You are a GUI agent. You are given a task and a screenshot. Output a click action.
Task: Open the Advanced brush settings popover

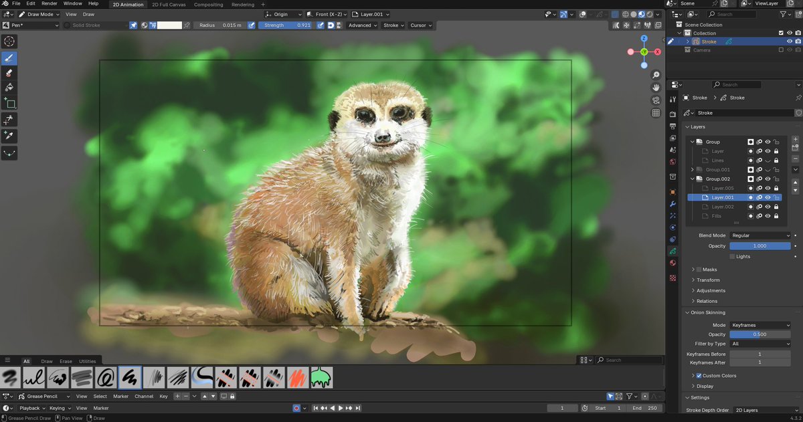click(x=362, y=25)
